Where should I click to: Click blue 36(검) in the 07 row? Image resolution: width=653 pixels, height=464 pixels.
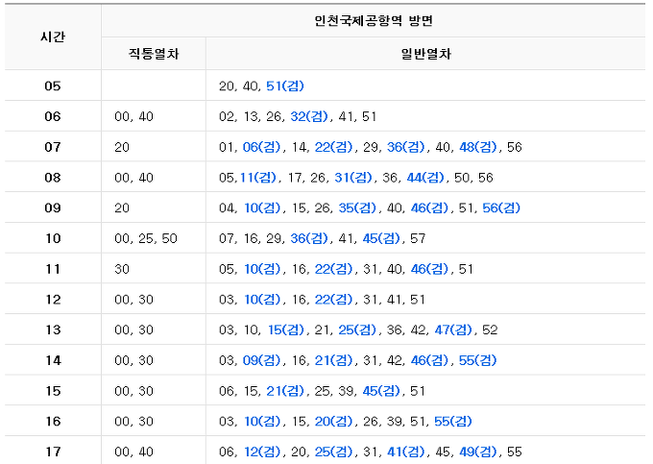(x=405, y=147)
